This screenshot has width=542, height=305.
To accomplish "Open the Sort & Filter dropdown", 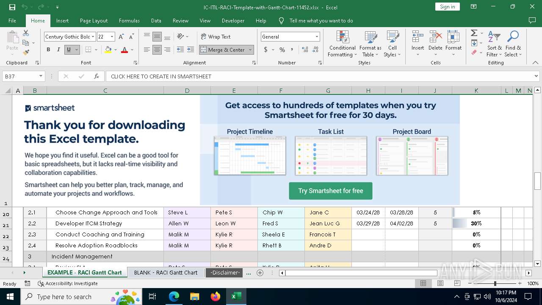I will tap(494, 44).
